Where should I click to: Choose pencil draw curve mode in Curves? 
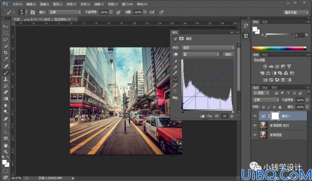click(x=175, y=86)
